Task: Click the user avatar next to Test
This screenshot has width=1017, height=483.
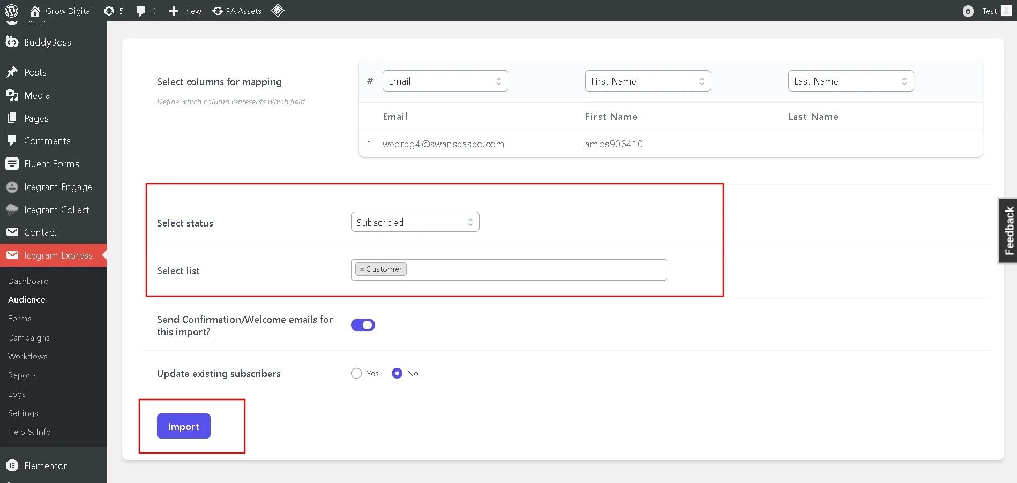Action: tap(1006, 11)
